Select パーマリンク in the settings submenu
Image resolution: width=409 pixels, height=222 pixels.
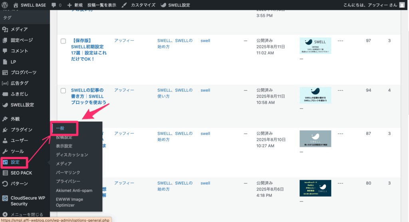(68, 173)
